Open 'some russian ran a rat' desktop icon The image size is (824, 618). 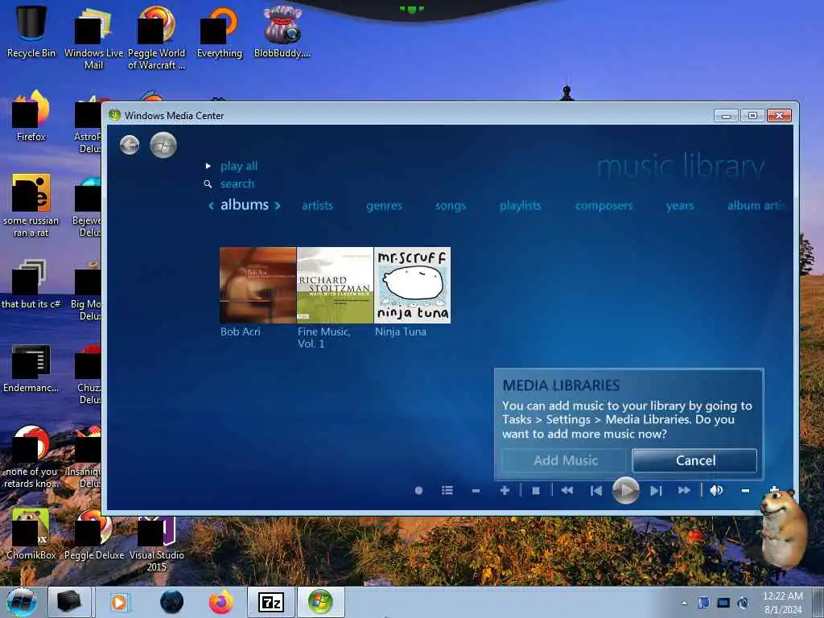click(31, 205)
